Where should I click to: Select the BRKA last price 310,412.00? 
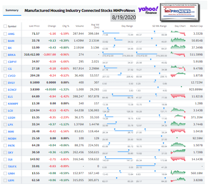32,54
